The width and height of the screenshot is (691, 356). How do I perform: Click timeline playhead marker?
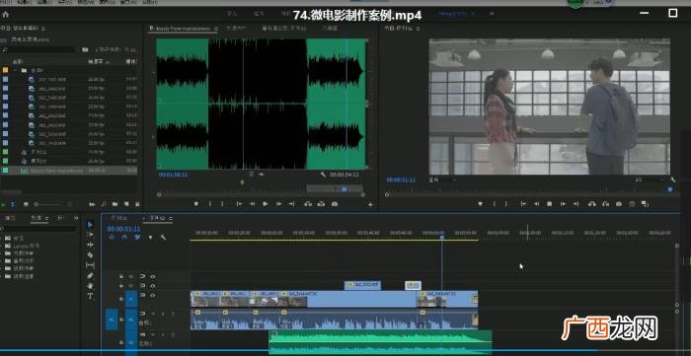(442, 238)
